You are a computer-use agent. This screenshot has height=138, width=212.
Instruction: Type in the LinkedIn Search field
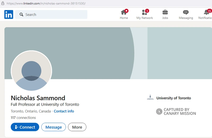tap(53, 15)
